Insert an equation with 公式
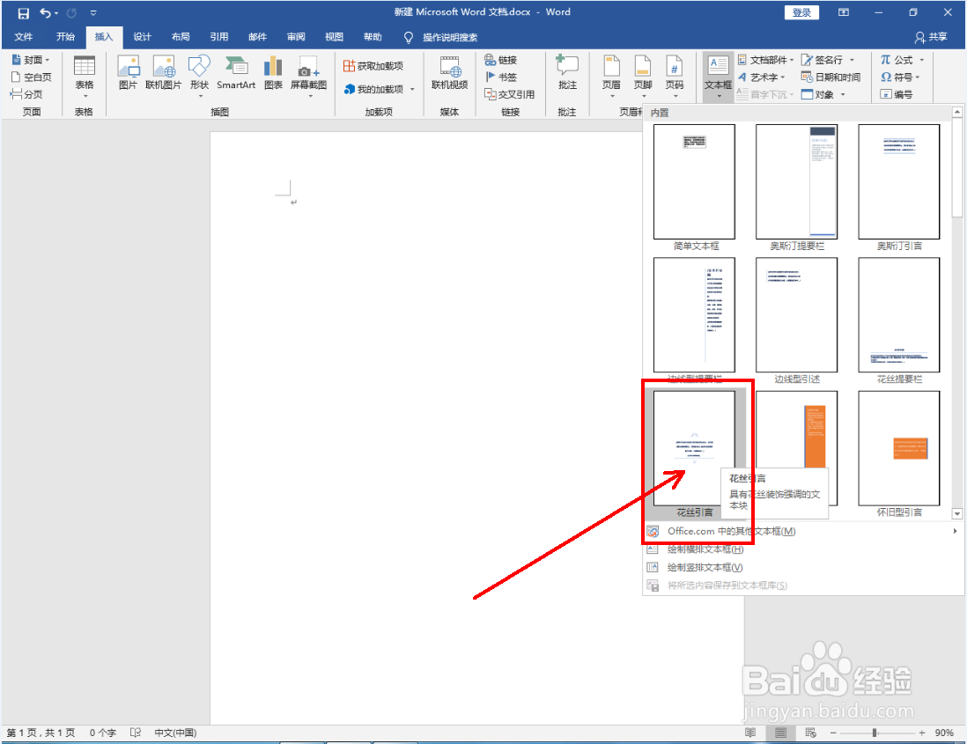967x744 pixels. (x=903, y=59)
